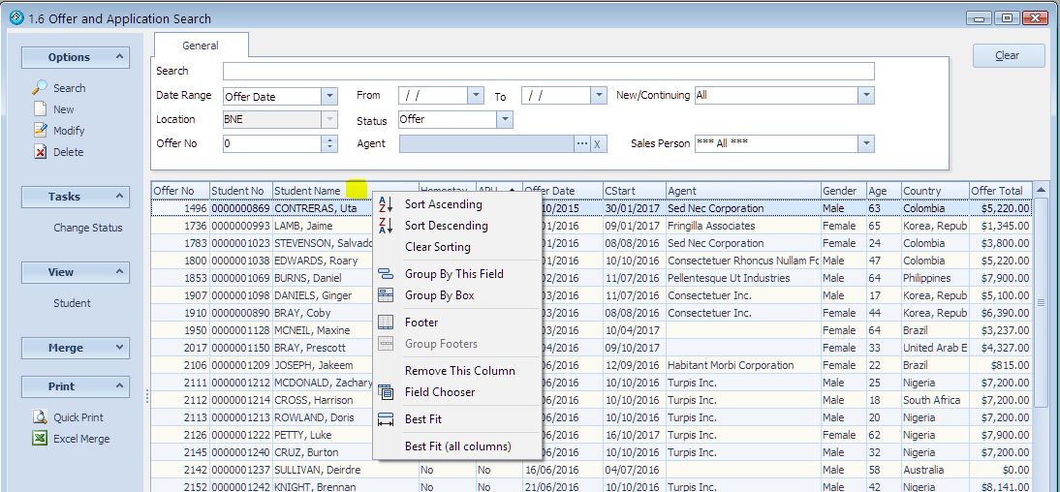The image size is (1060, 492).
Task: Click into the Search text field
Action: 547,72
